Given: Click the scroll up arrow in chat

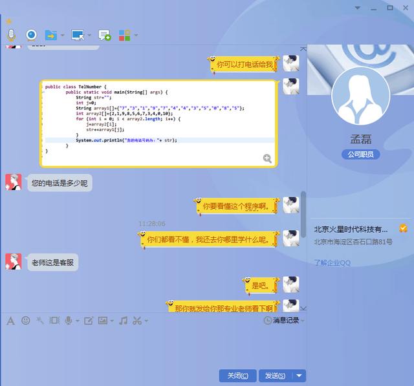Looking at the screenshot, I should 303,48.
